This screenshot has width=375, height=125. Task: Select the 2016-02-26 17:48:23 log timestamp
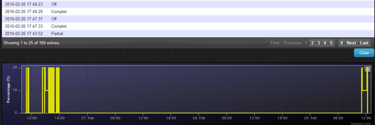(24, 4)
